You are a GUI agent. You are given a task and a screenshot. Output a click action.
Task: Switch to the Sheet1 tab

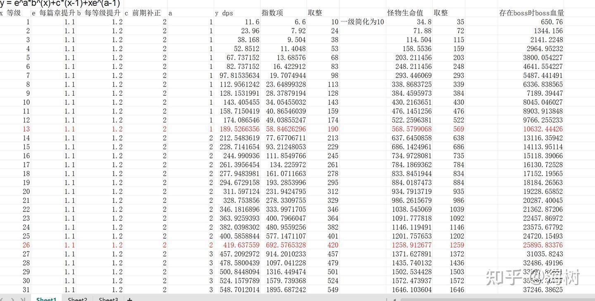point(46,299)
